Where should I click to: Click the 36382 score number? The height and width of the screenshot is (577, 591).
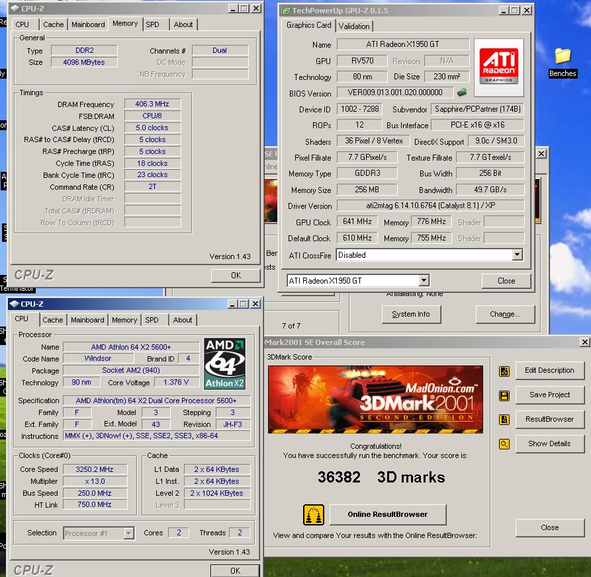tap(339, 477)
